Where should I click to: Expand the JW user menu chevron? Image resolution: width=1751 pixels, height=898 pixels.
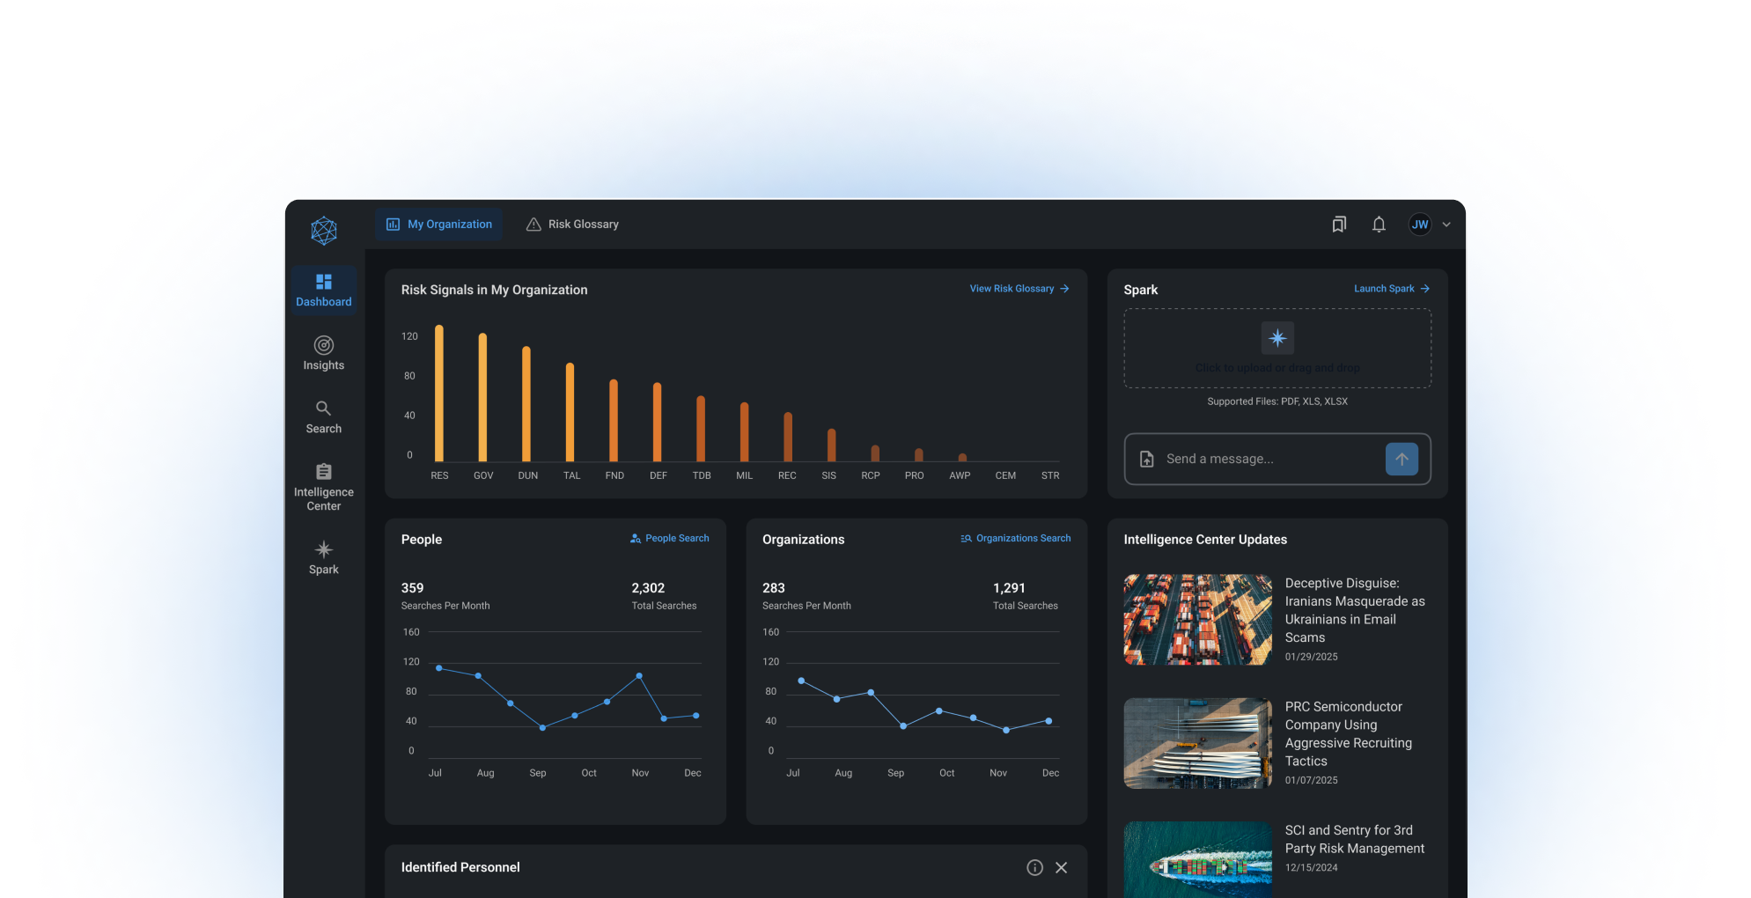click(1446, 224)
